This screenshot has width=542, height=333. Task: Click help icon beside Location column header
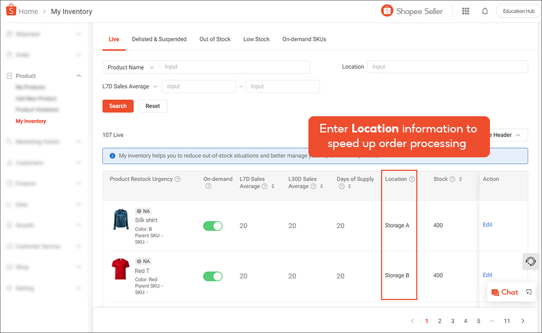412,179
